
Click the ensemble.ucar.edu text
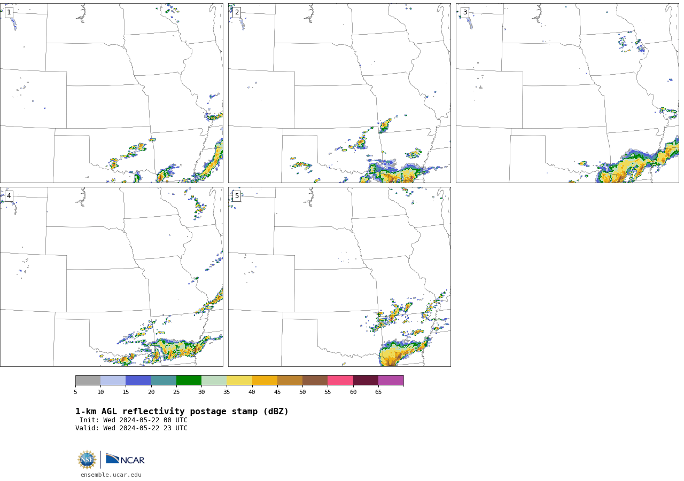[x=111, y=475]
